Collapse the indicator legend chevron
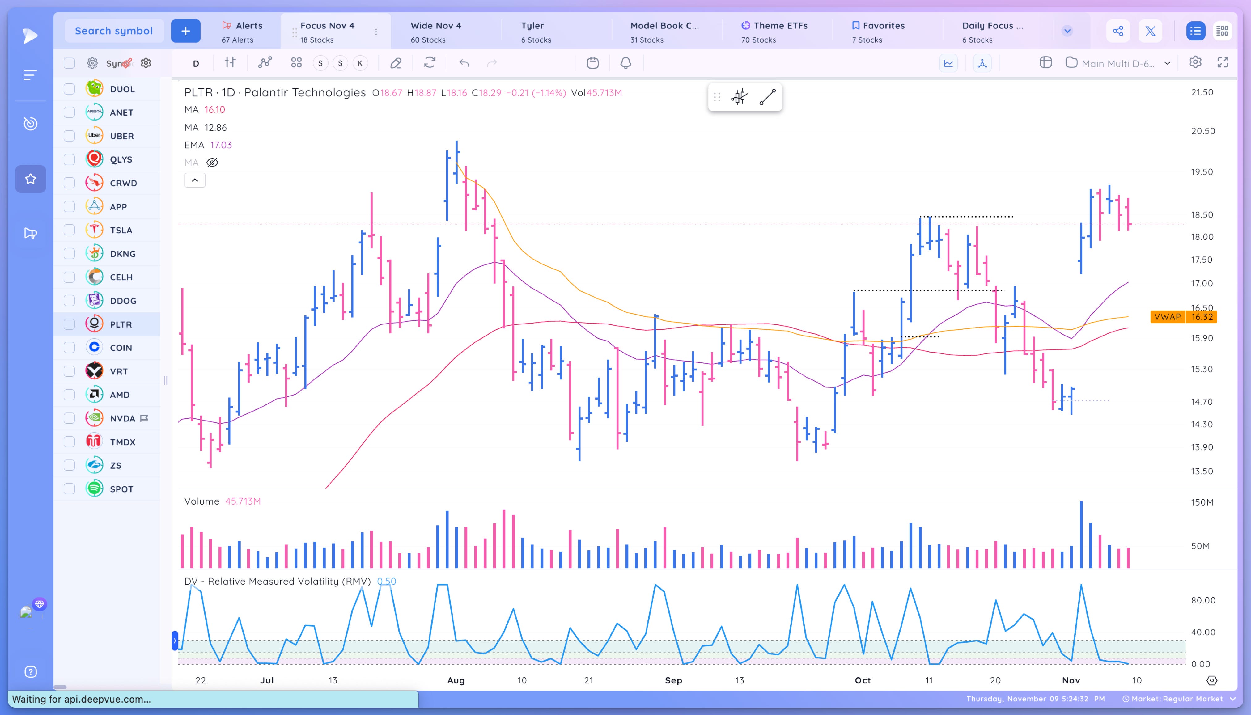Screen dimensions: 1251x715 coord(195,180)
